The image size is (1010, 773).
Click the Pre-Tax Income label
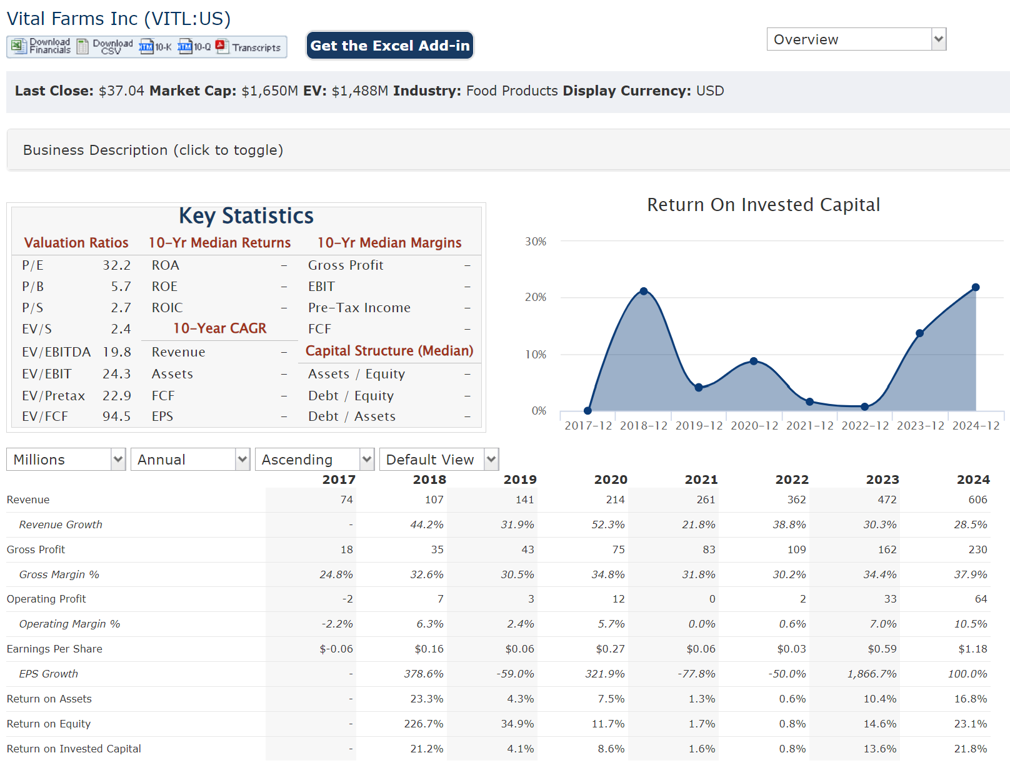tap(359, 308)
